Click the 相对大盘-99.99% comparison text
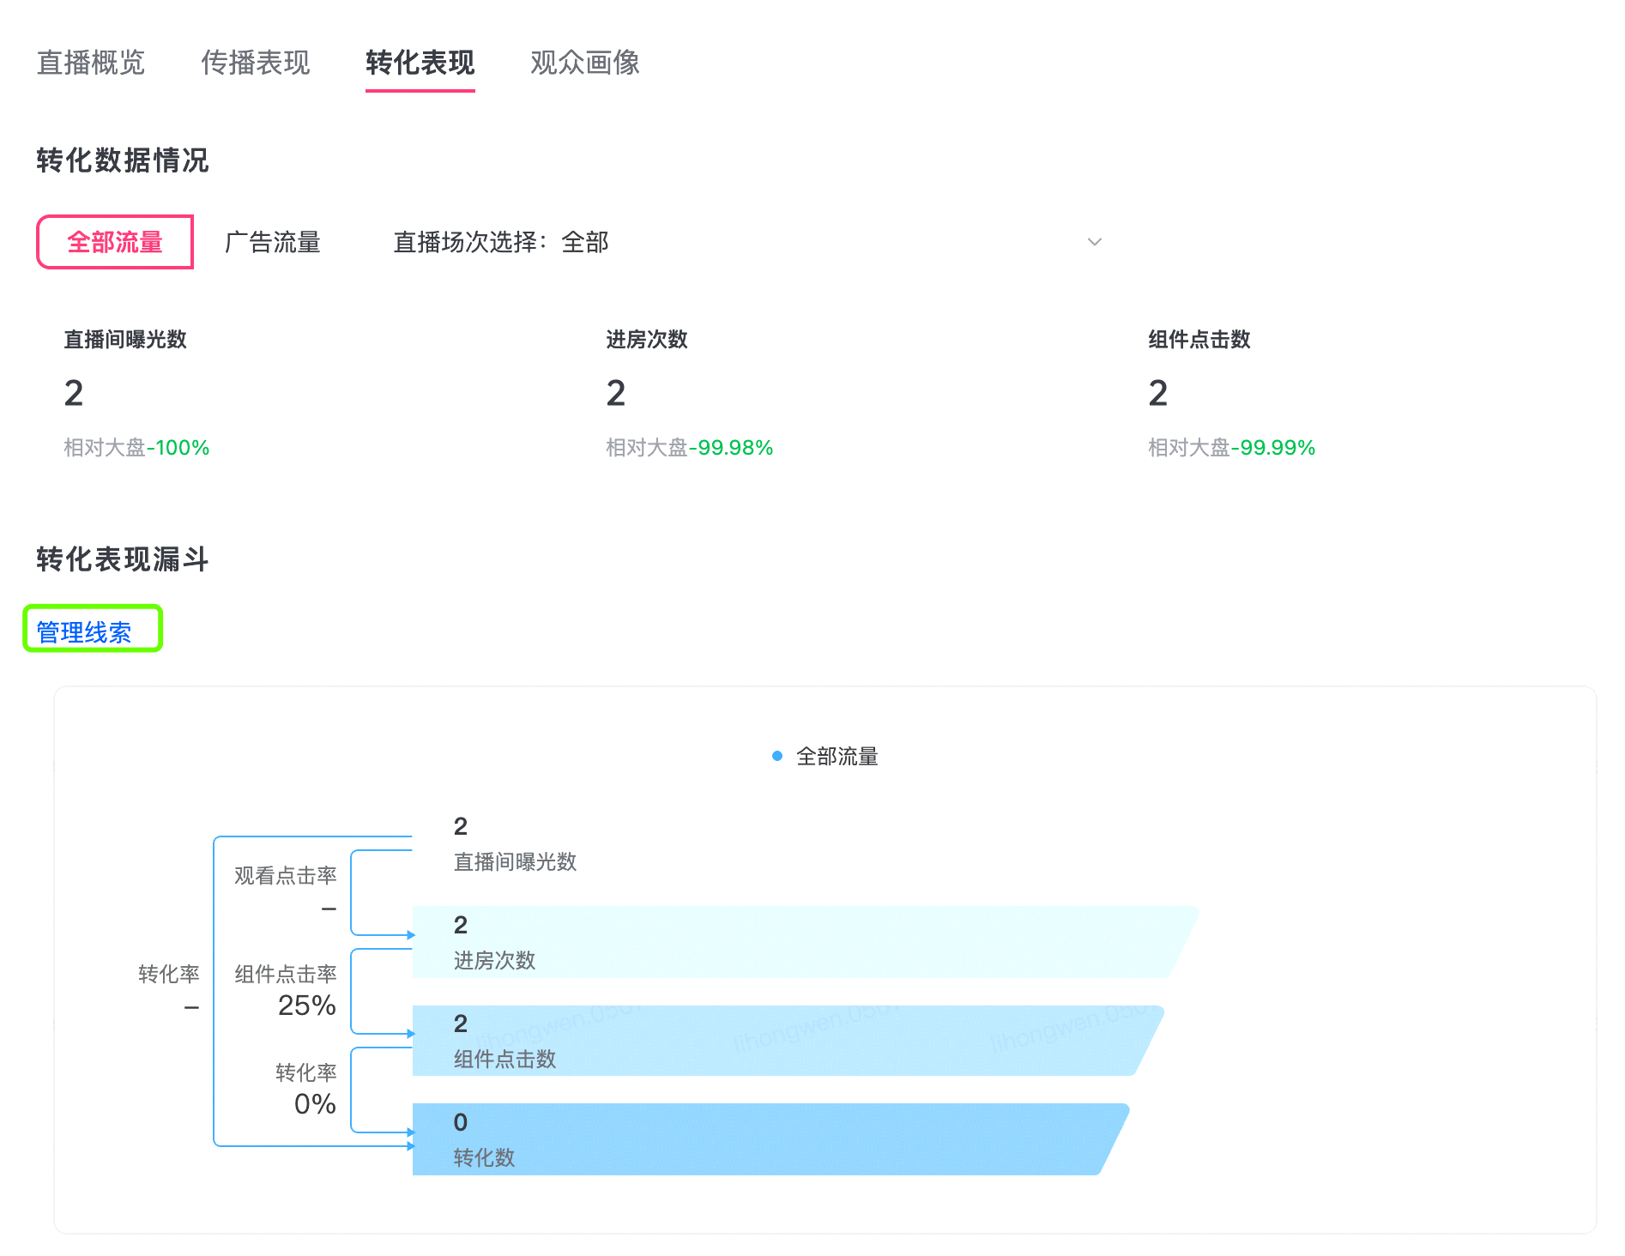 pyautogui.click(x=1232, y=448)
